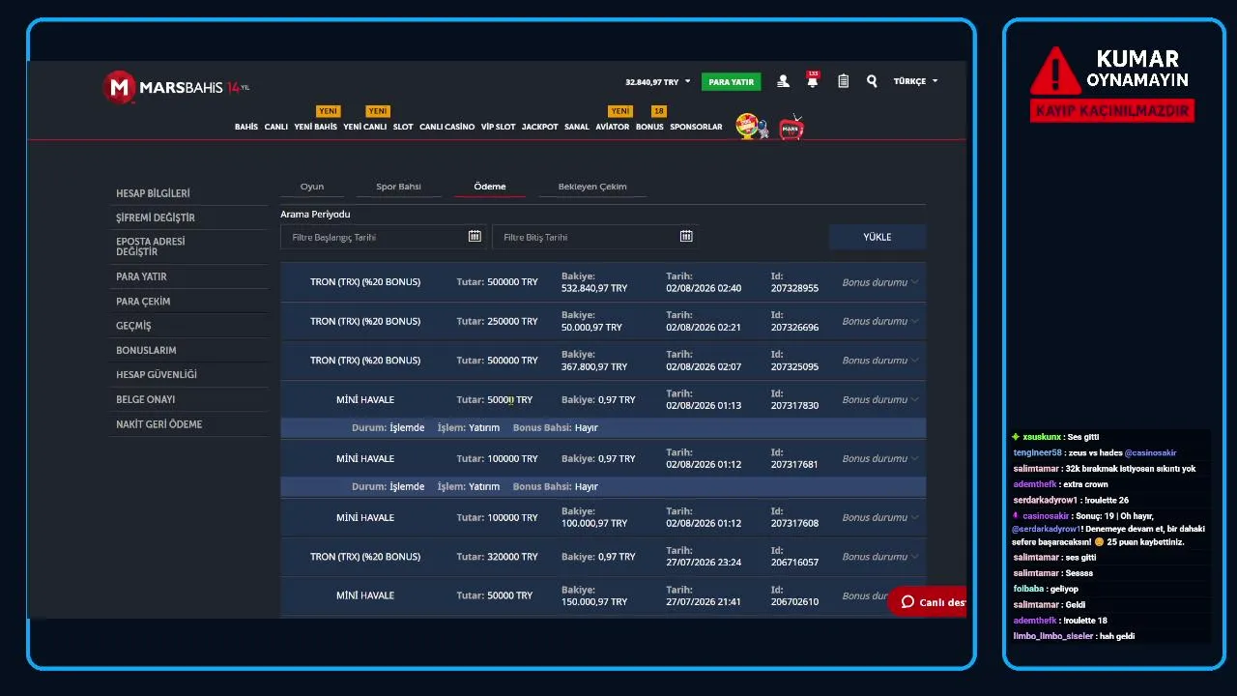Click the Id 207328955 cell

point(794,282)
